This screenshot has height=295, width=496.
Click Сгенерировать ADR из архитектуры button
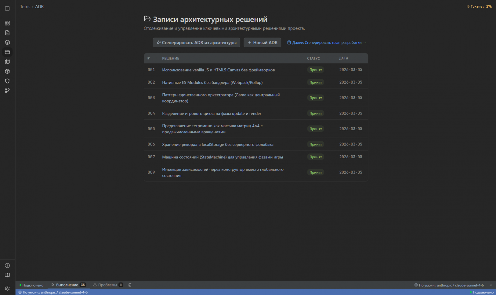pyautogui.click(x=196, y=43)
